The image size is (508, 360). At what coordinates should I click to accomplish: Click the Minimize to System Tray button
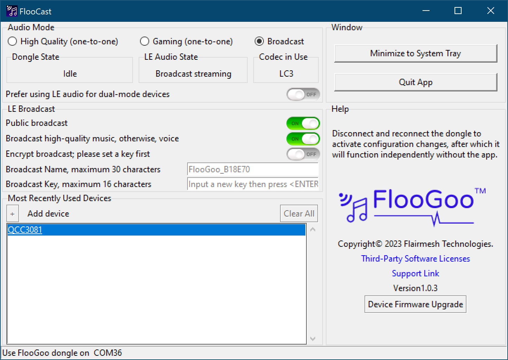tap(415, 53)
